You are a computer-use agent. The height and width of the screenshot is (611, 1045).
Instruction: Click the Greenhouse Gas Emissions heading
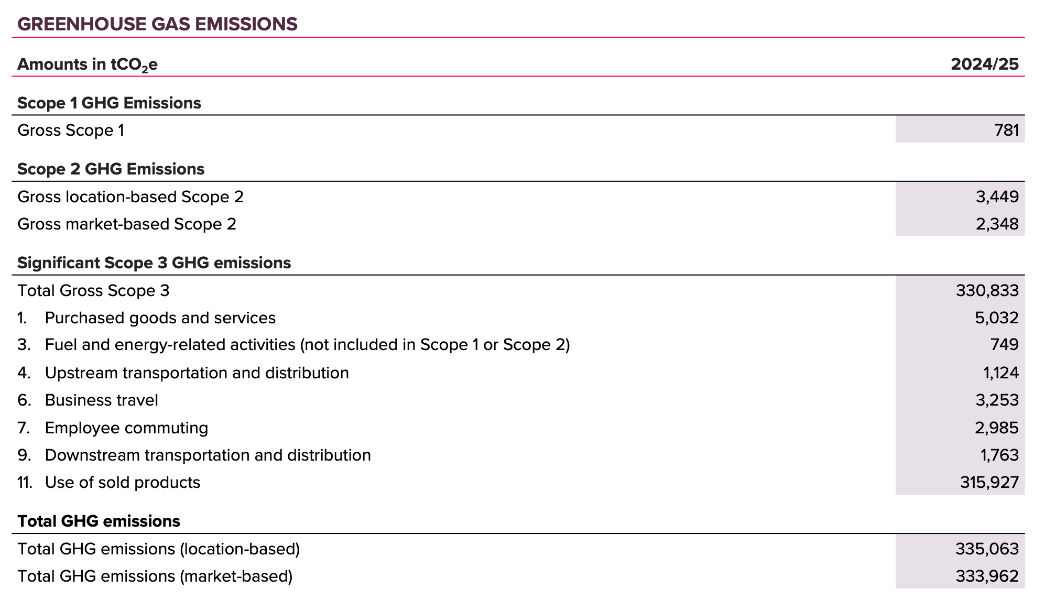click(x=157, y=24)
